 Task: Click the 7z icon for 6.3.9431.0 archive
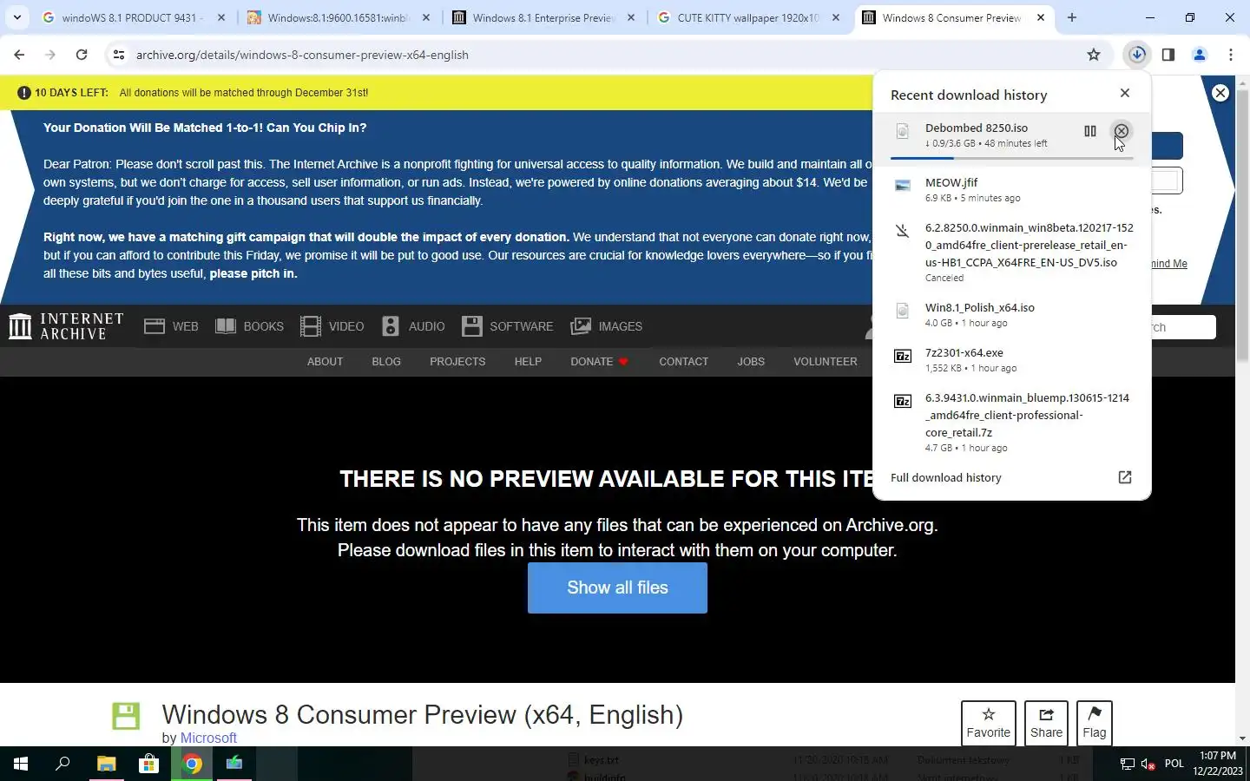click(903, 401)
